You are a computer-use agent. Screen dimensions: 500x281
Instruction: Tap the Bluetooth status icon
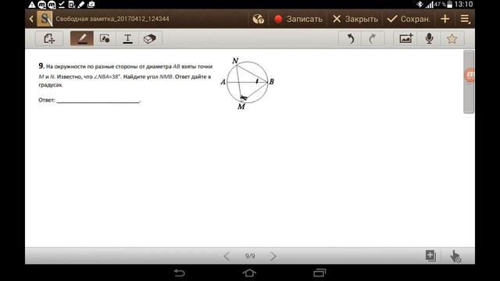[x=420, y=4]
